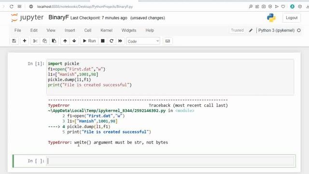Click the TypeError write() argument message
Image resolution: width=309 pixels, height=174 pixels.
(x=108, y=143)
